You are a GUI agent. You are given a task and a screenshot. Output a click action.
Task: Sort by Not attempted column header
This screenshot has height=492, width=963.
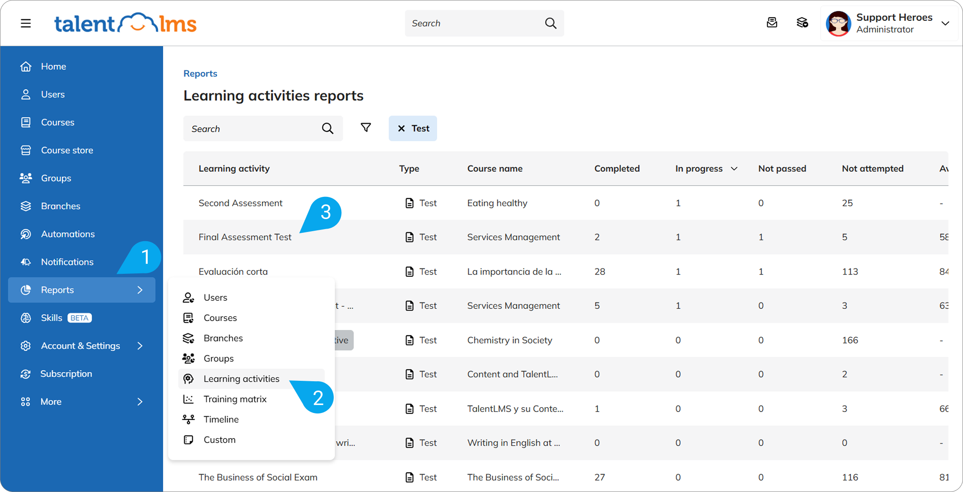click(873, 168)
